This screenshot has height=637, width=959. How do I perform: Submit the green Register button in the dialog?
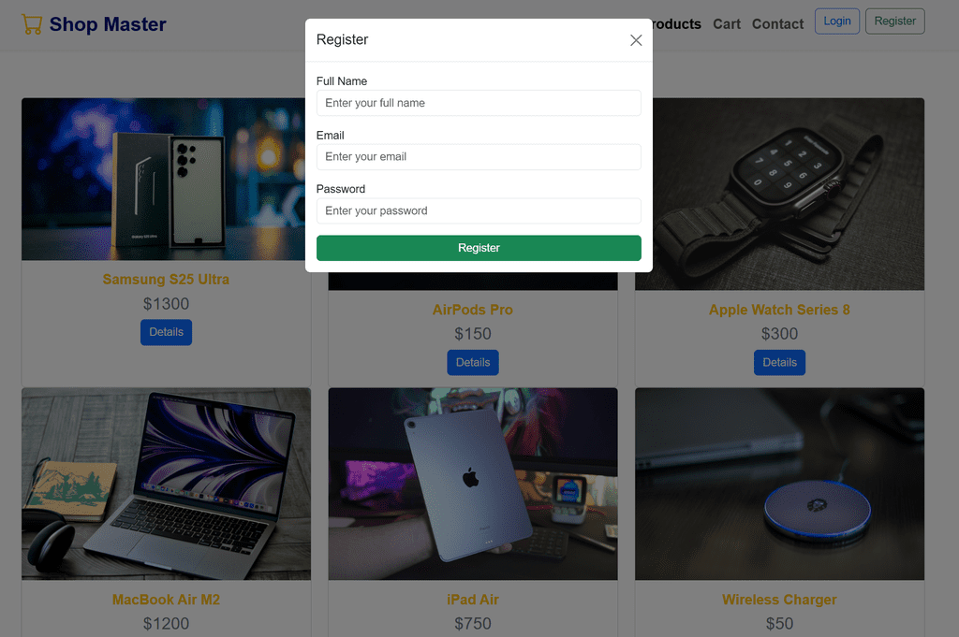(479, 248)
